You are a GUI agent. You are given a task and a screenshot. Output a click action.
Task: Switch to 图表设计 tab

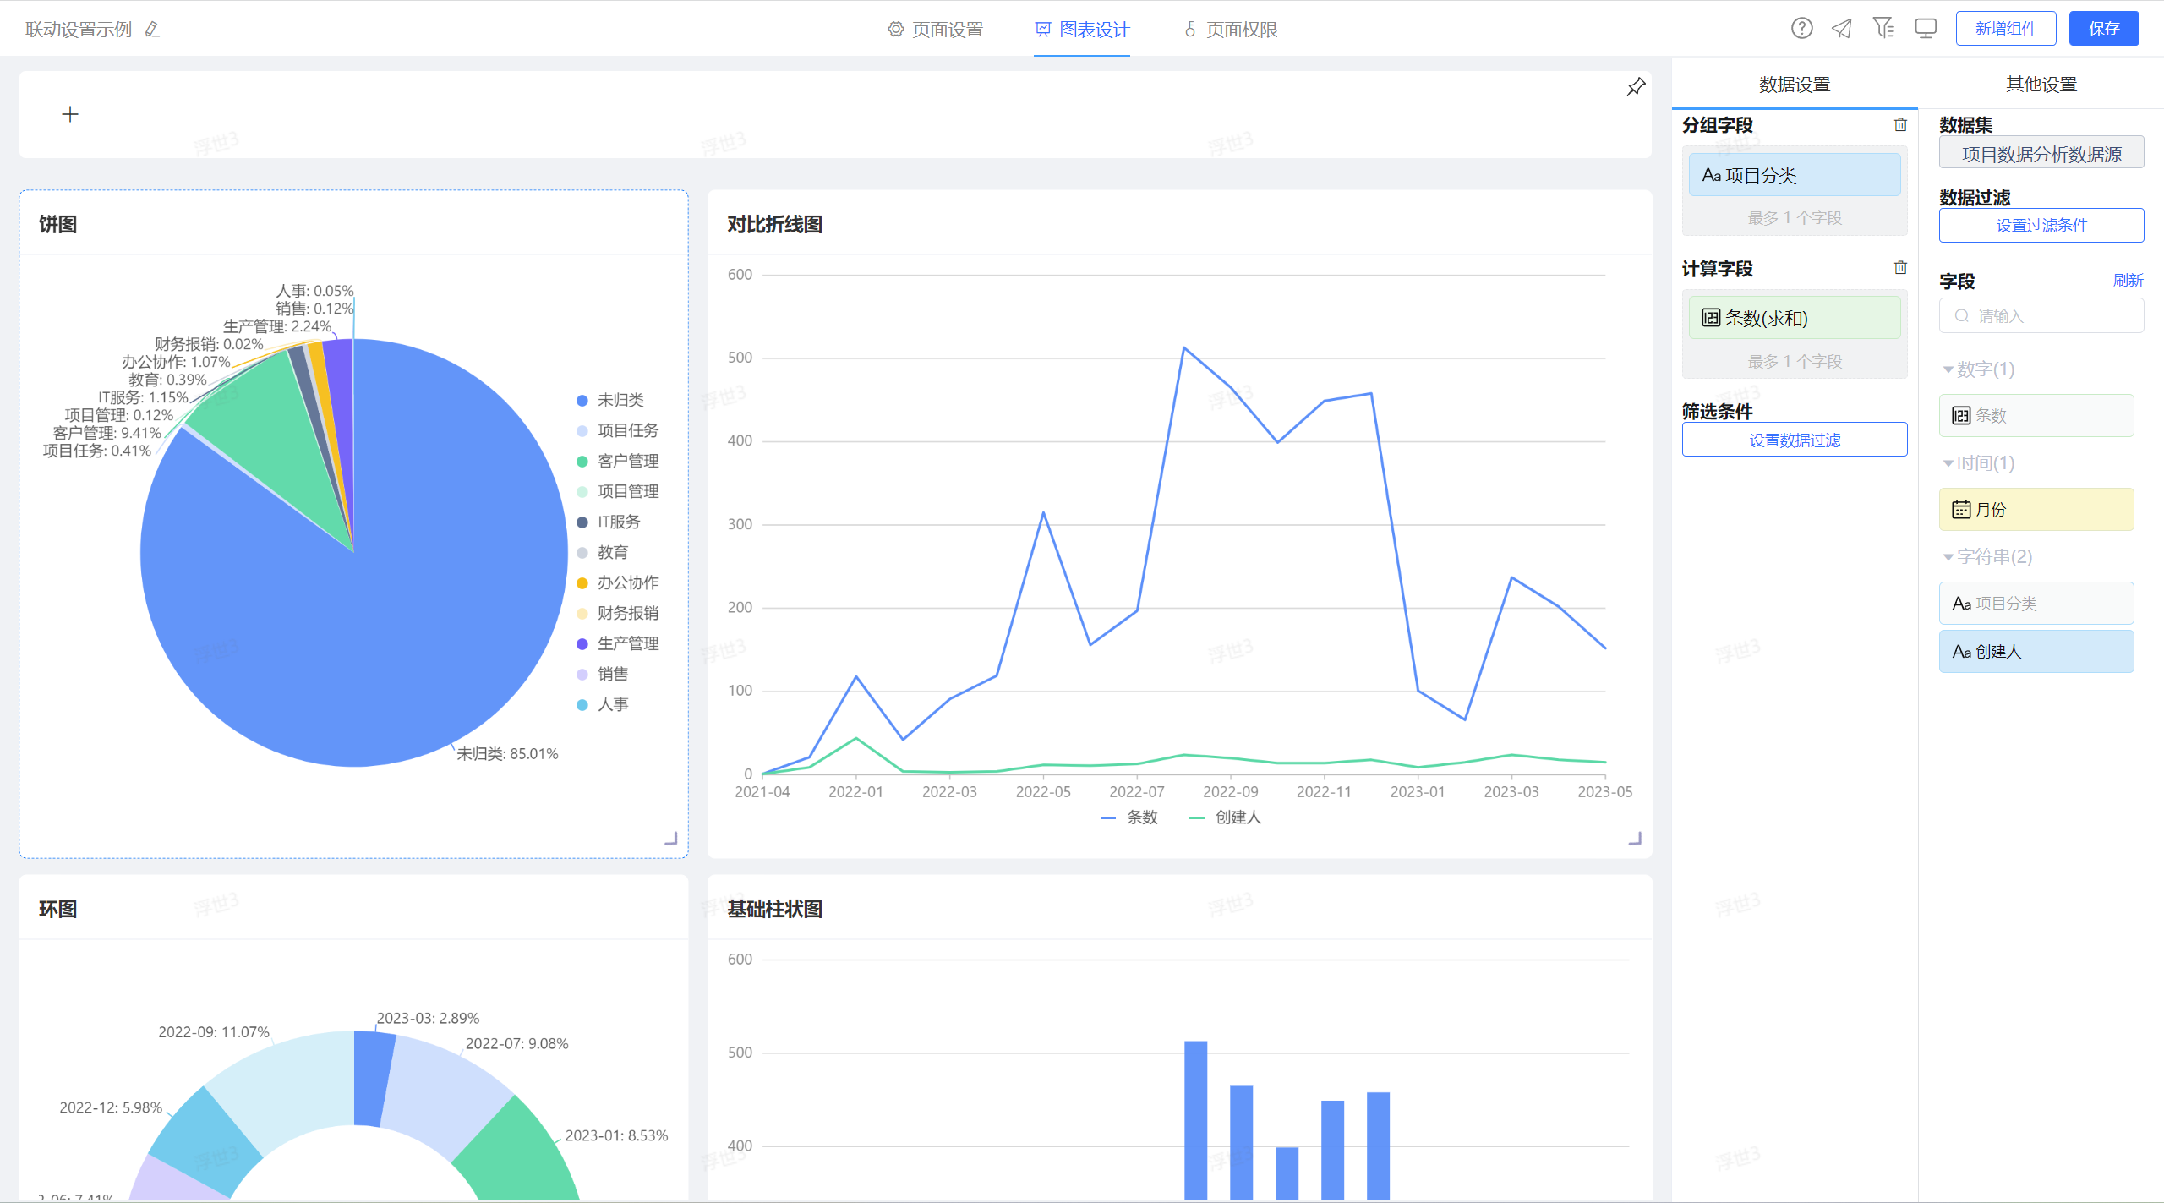point(1082,30)
